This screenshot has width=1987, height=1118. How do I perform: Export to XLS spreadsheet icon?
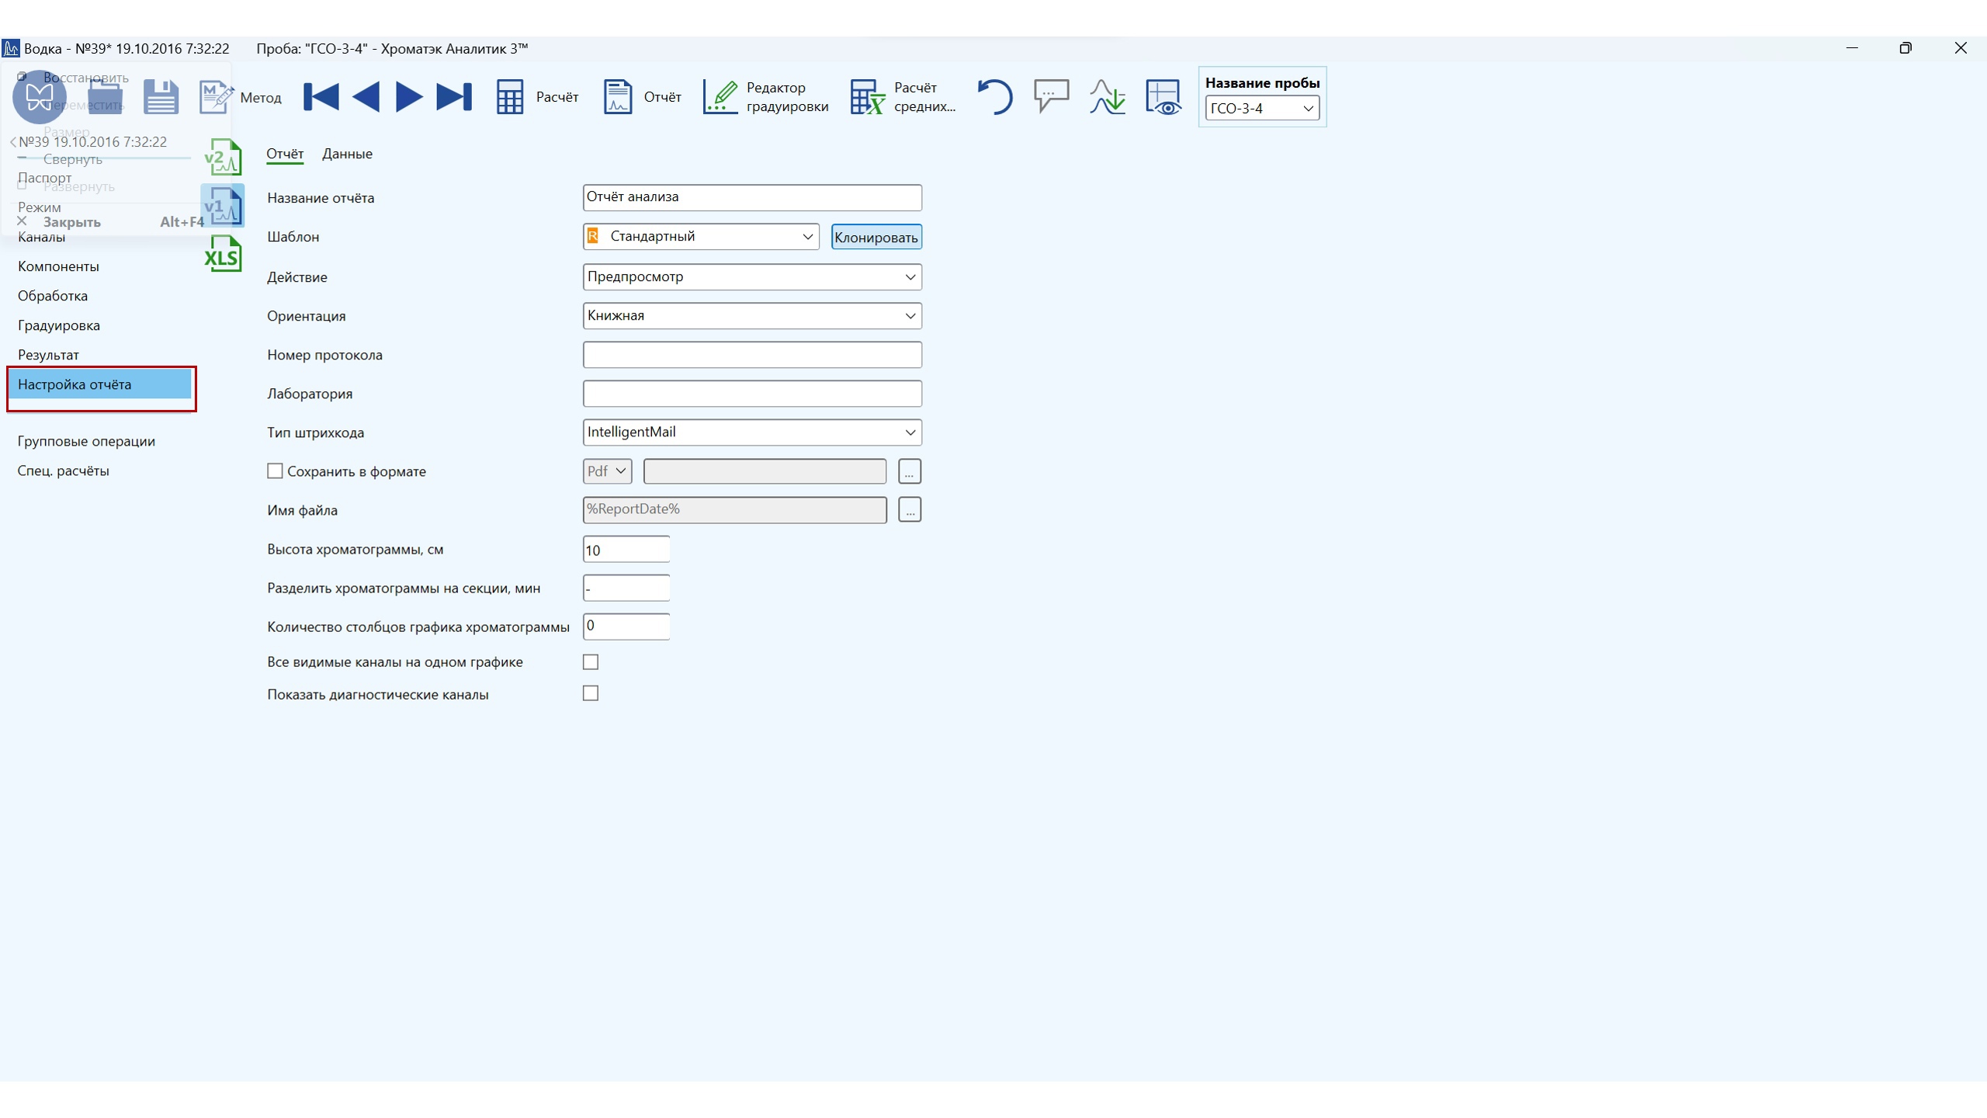[223, 254]
